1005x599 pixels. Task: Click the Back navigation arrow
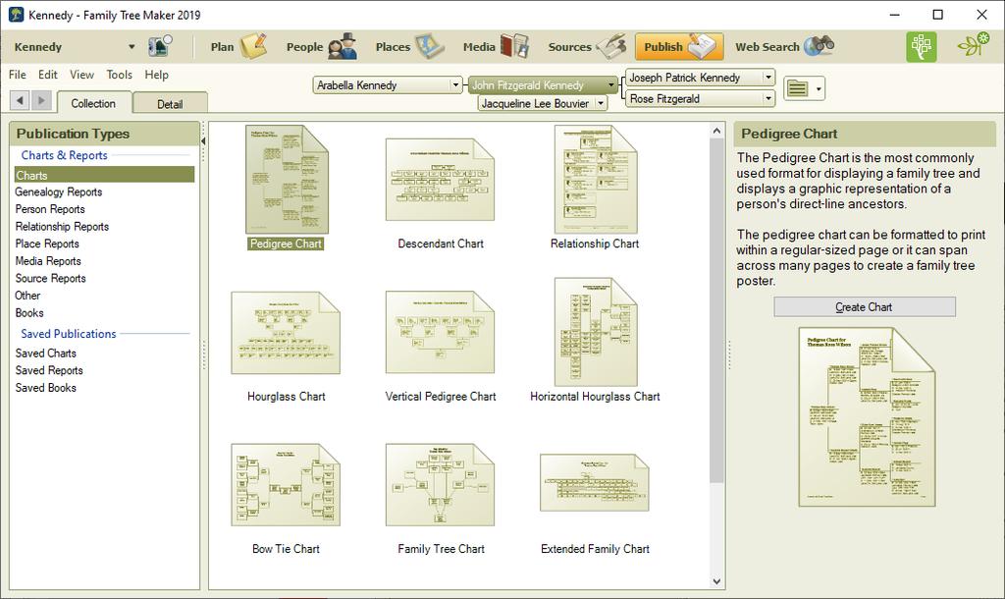click(20, 100)
